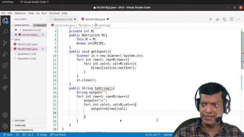
Task: Place cursor on empty line 24
Action: pos(152,113)
